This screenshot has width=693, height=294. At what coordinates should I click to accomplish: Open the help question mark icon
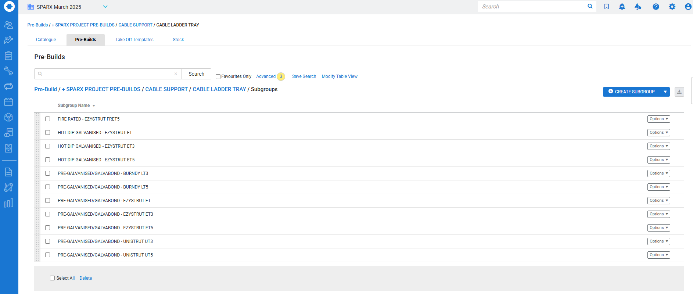(656, 7)
